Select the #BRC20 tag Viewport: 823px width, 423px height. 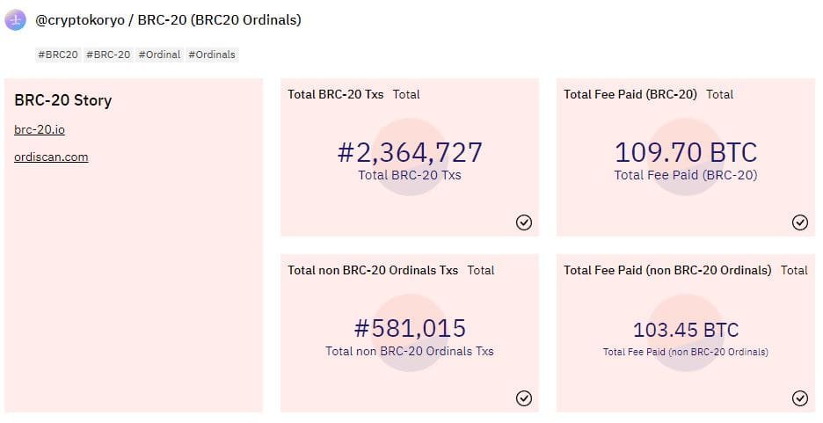click(x=58, y=55)
